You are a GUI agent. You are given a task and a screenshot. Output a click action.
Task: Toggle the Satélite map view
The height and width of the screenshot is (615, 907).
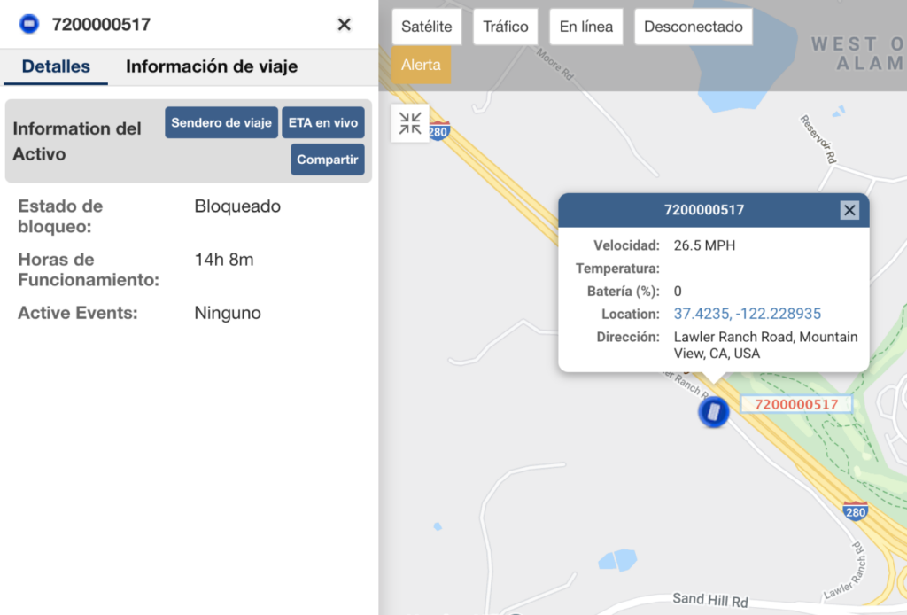click(x=427, y=27)
